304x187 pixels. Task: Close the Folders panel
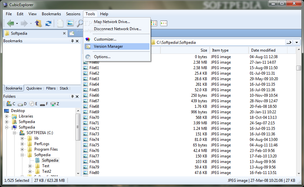point(77,96)
